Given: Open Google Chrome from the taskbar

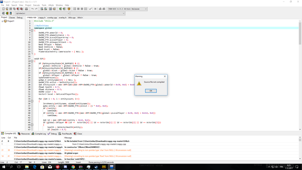Looking at the screenshot, I should click(x=73, y=167).
